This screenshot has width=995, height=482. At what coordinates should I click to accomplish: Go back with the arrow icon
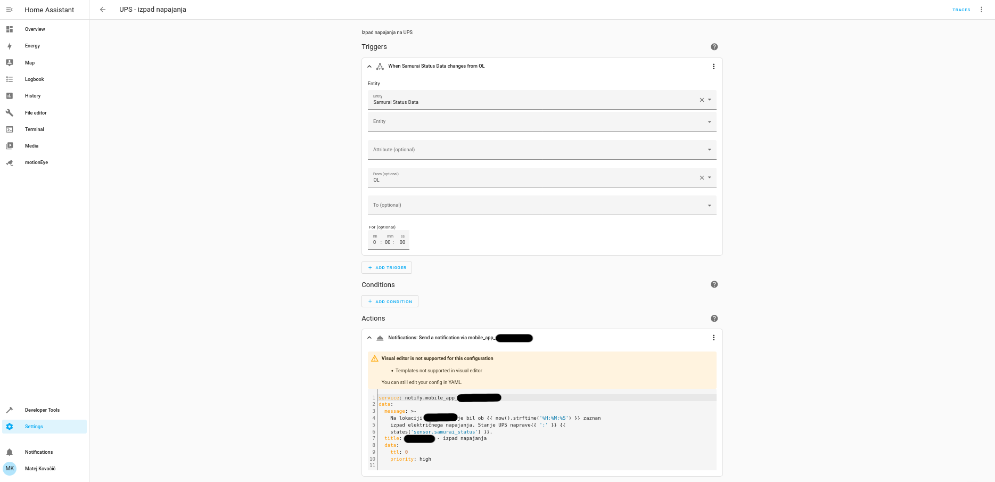click(x=103, y=10)
